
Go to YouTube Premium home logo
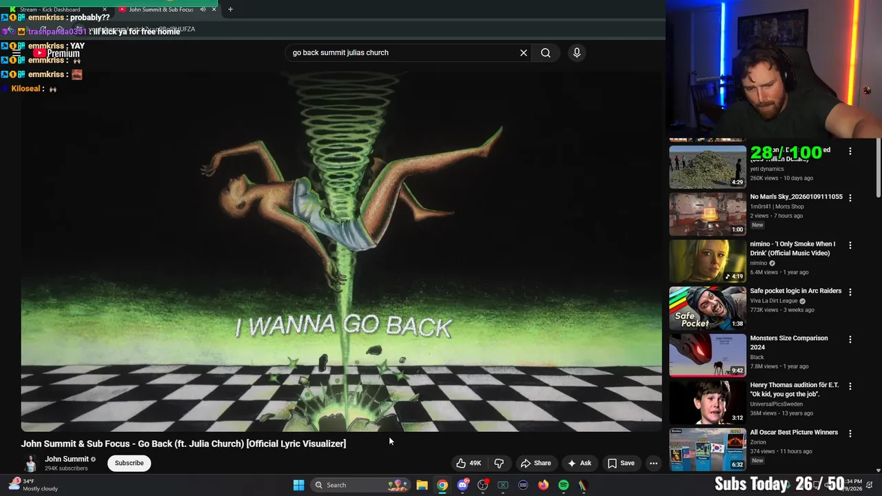[x=57, y=53]
